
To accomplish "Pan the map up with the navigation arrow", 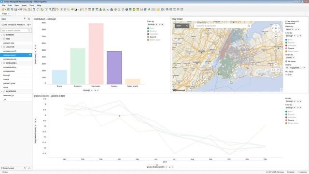I will [276, 25].
